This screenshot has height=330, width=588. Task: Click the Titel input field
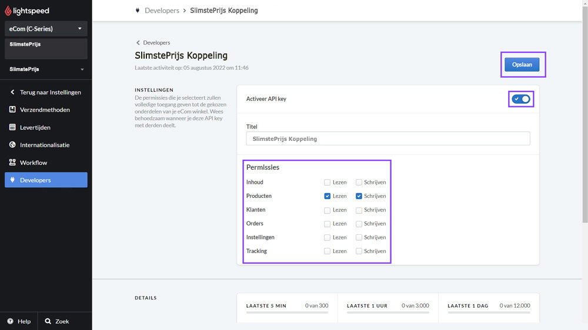pyautogui.click(x=388, y=139)
